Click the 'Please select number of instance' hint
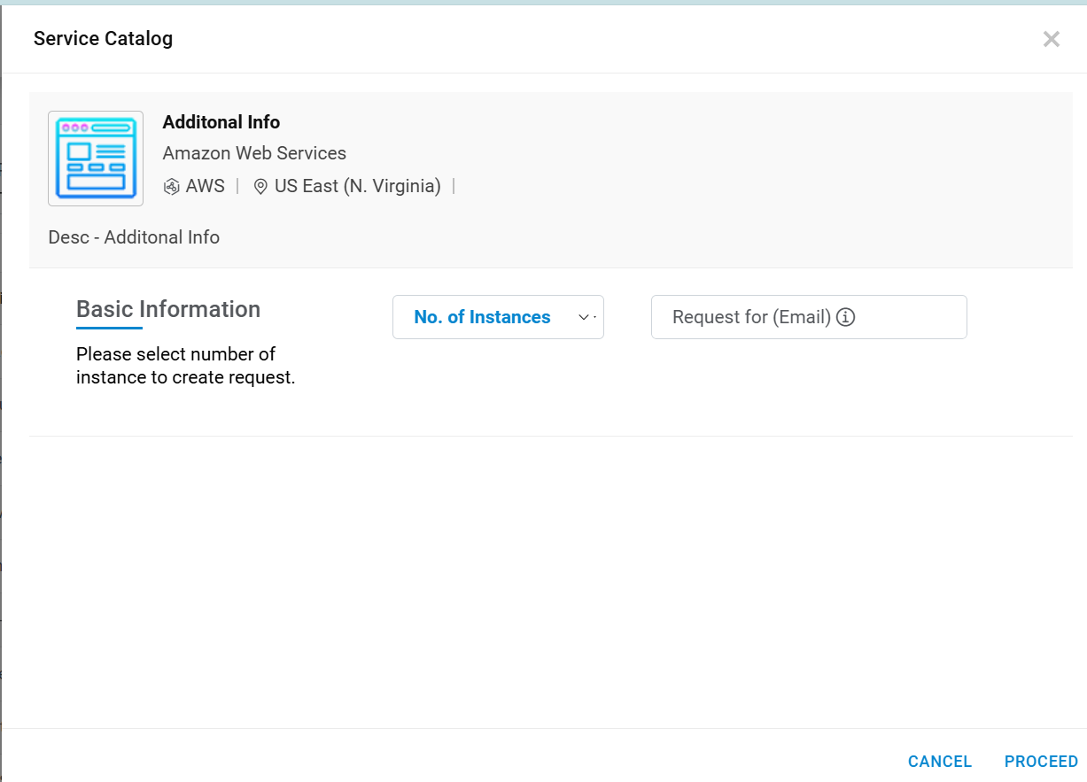Image resolution: width=1087 pixels, height=782 pixels. (185, 366)
